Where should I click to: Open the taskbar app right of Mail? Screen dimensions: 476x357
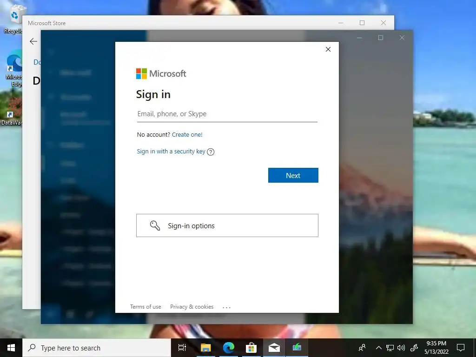point(297,348)
